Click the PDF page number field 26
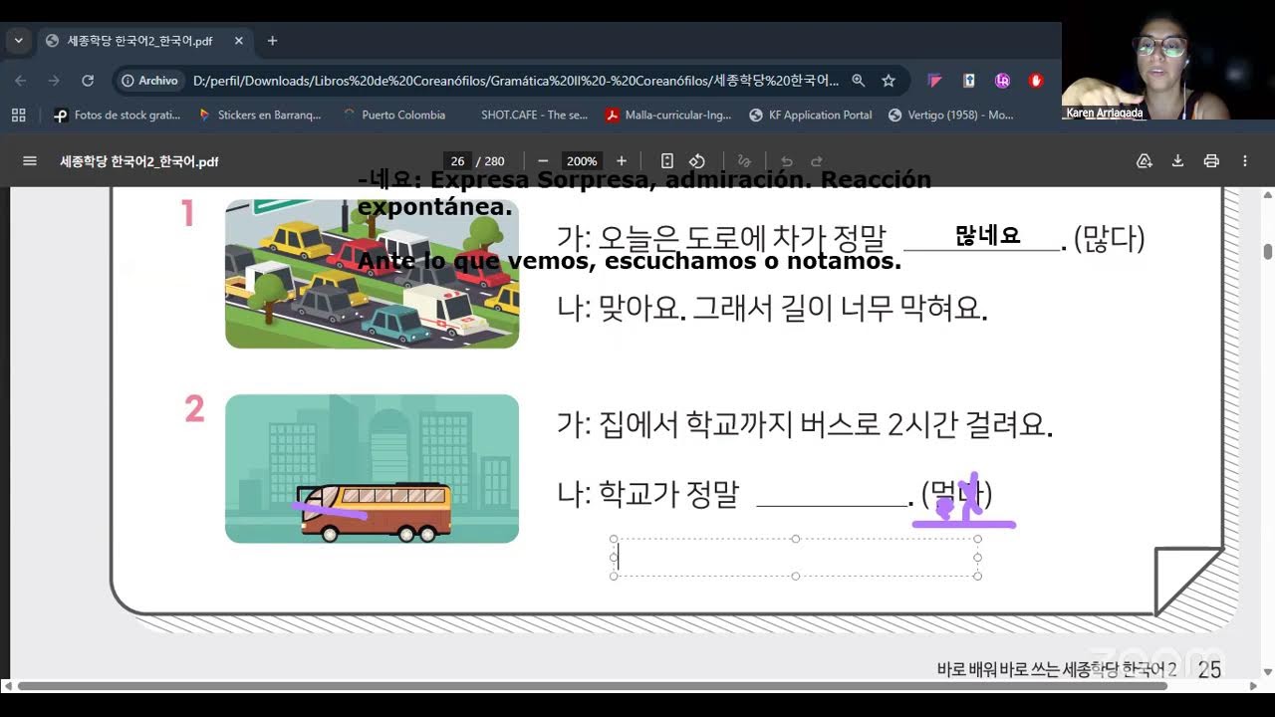Image resolution: width=1275 pixels, height=717 pixels. 458,161
